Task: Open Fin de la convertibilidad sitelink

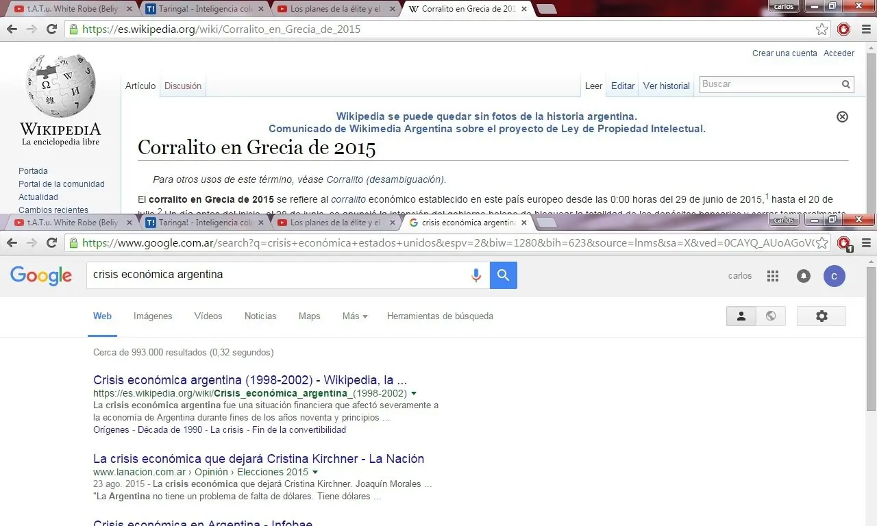Action: tap(299, 430)
